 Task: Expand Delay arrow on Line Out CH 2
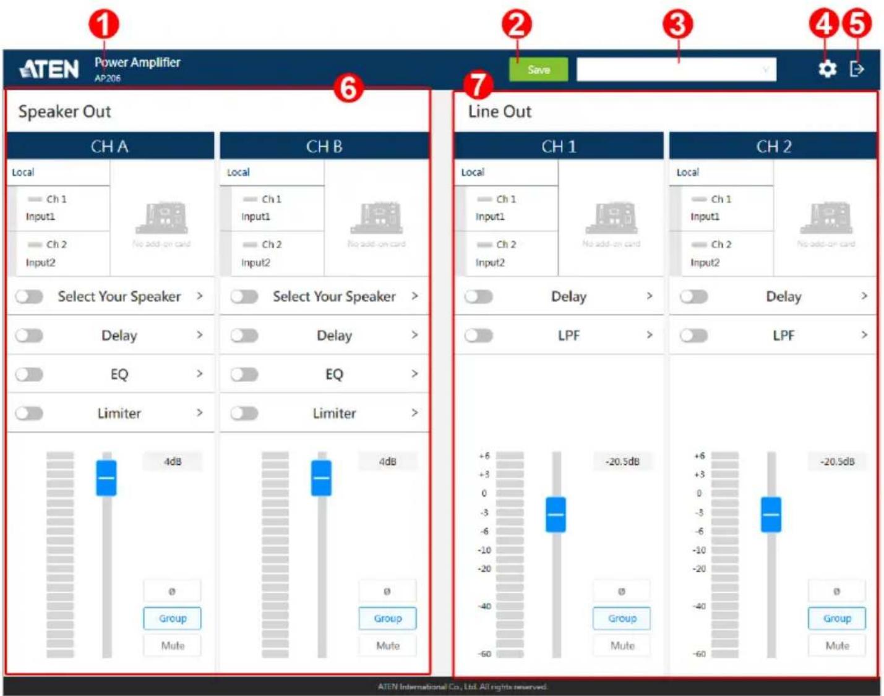coord(864,296)
